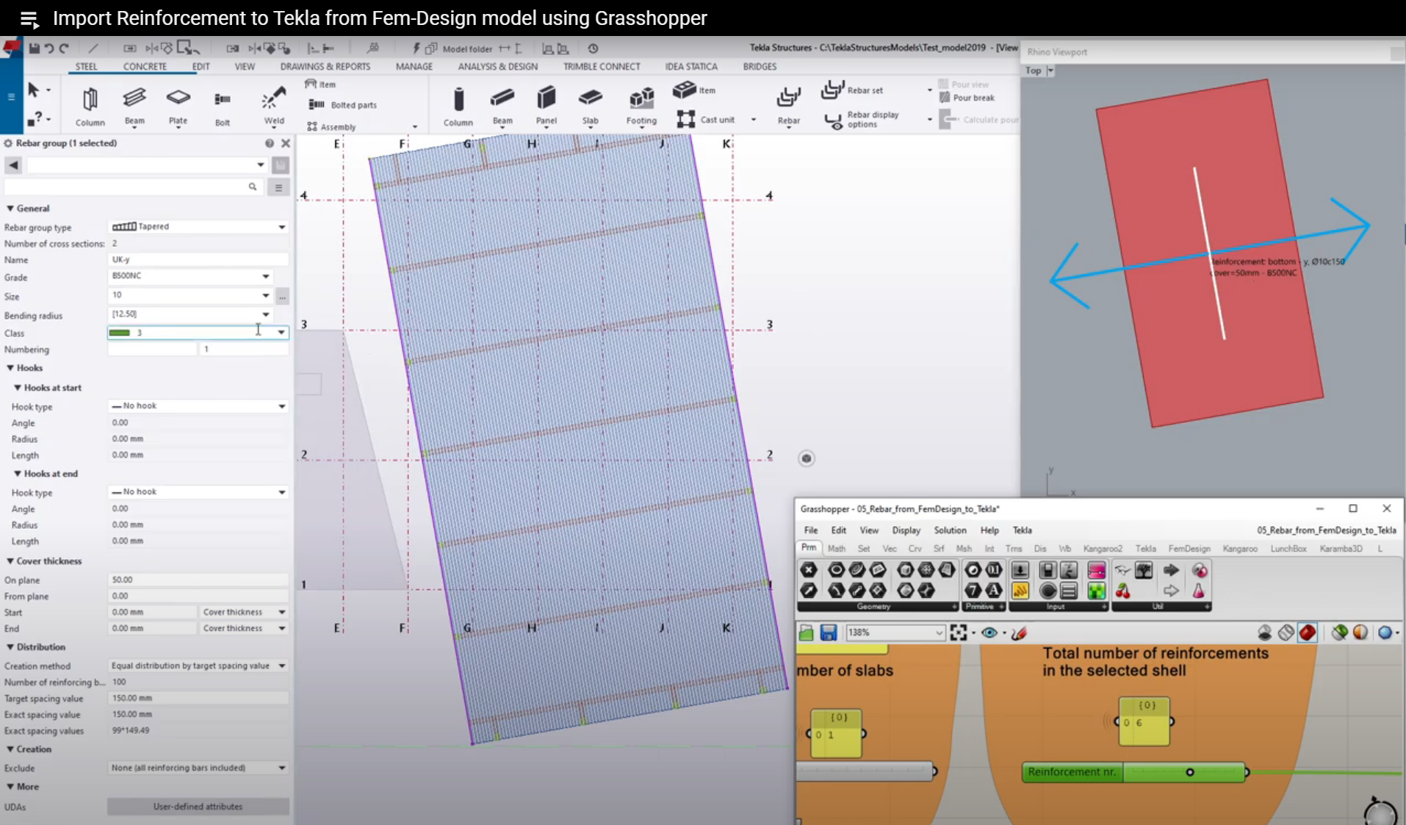Open Grasshopper FemDesign component tab

click(1189, 549)
